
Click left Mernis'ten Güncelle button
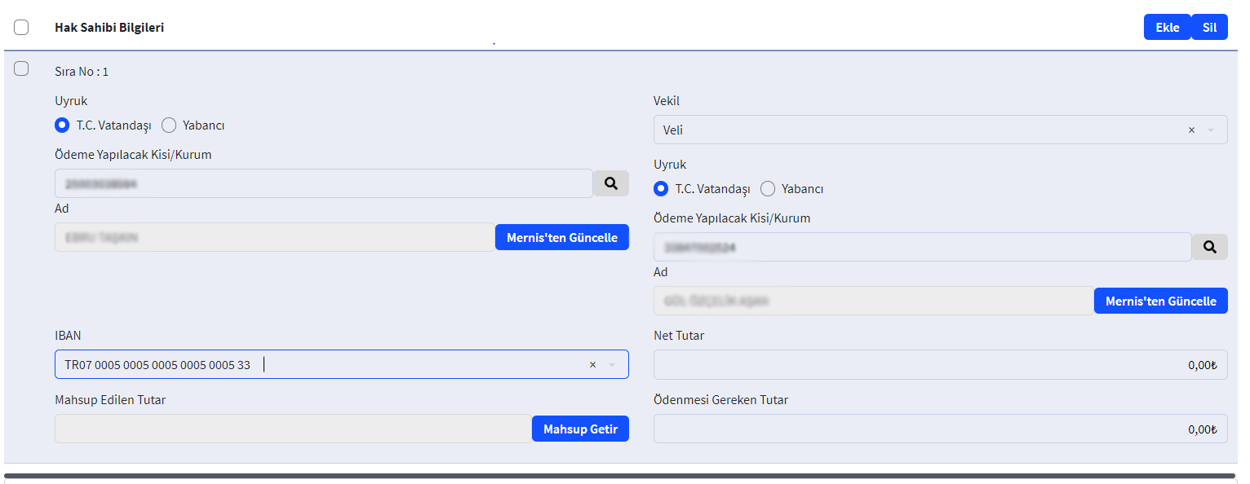tap(561, 238)
